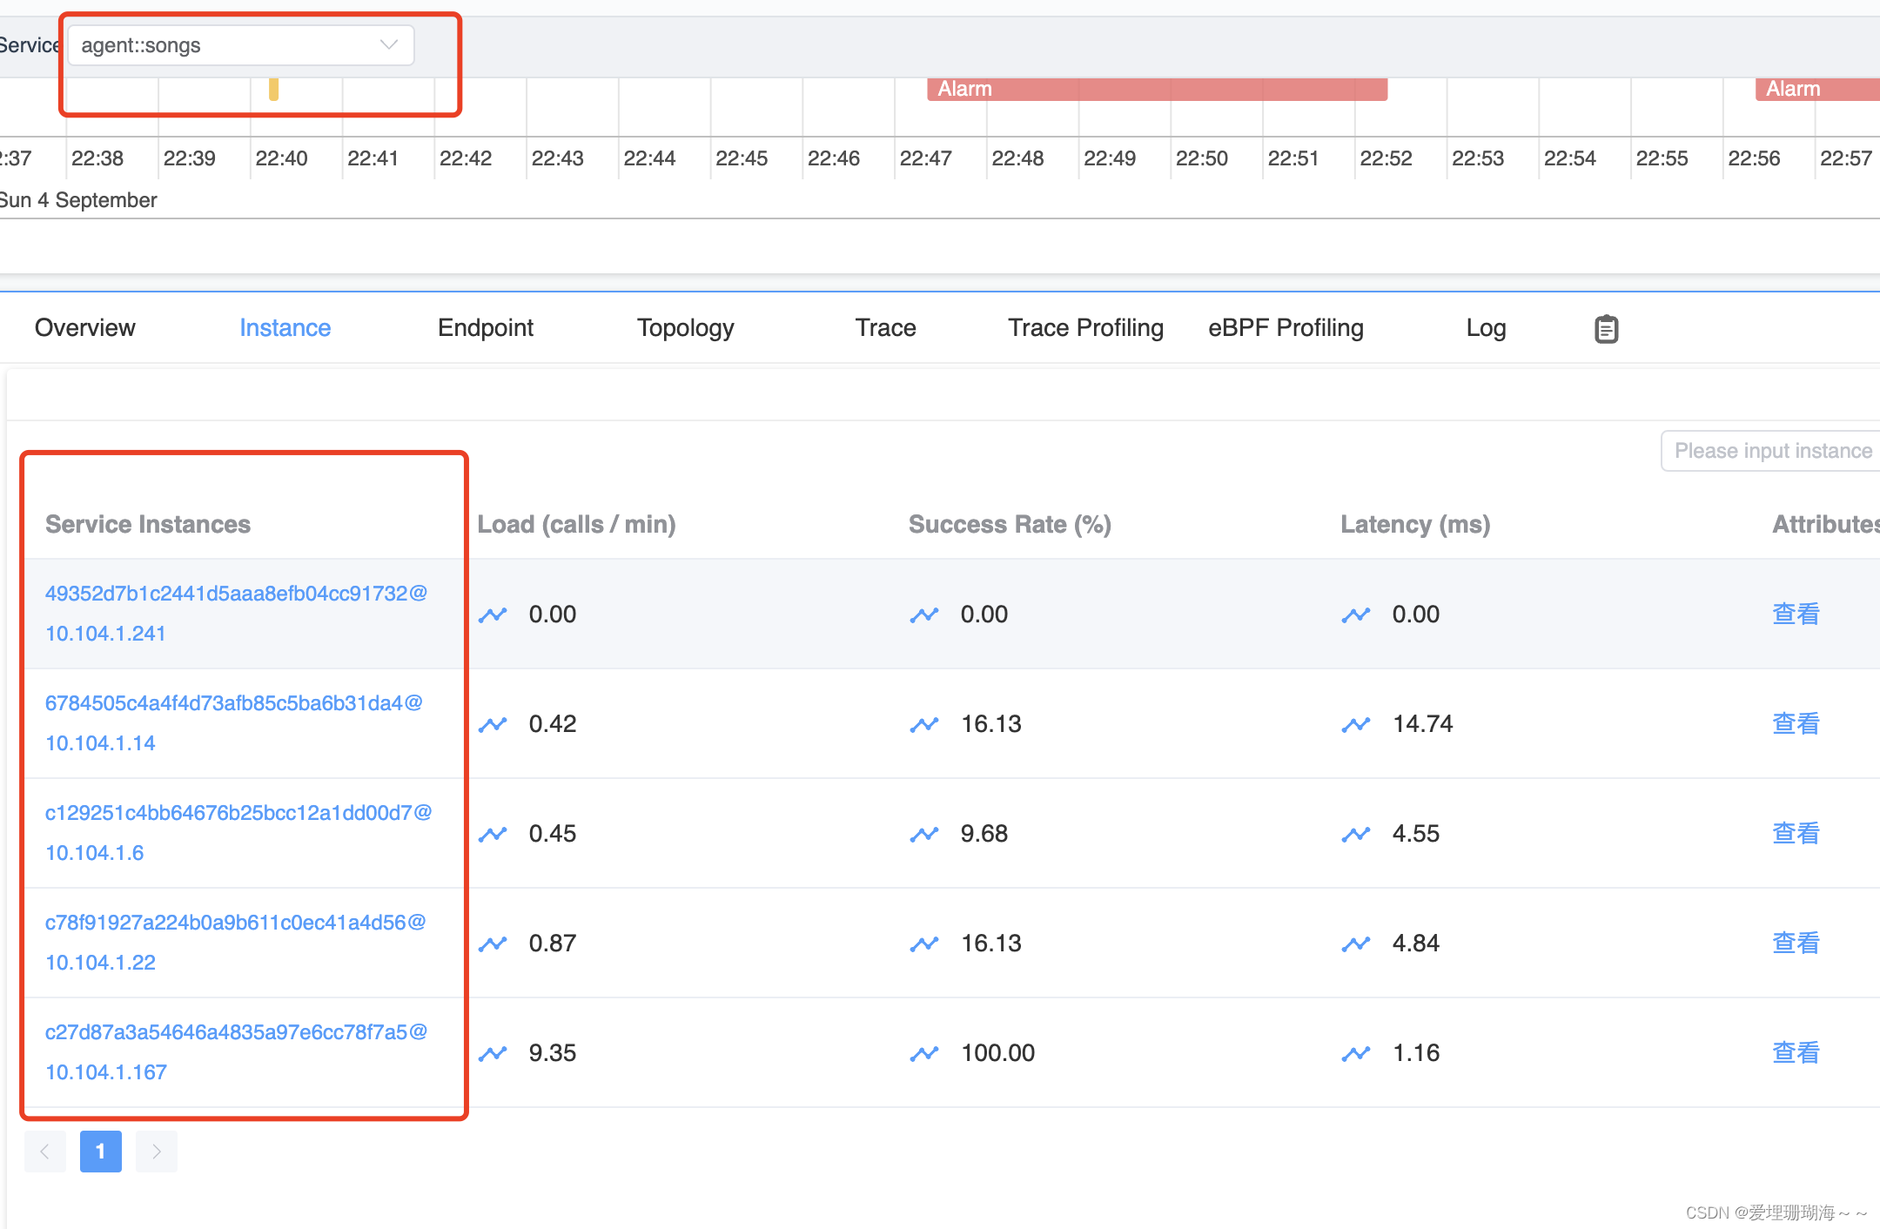The image size is (1880, 1229).
Task: Click latency trend icon for 10.104.1.241 row
Action: coord(1356,614)
